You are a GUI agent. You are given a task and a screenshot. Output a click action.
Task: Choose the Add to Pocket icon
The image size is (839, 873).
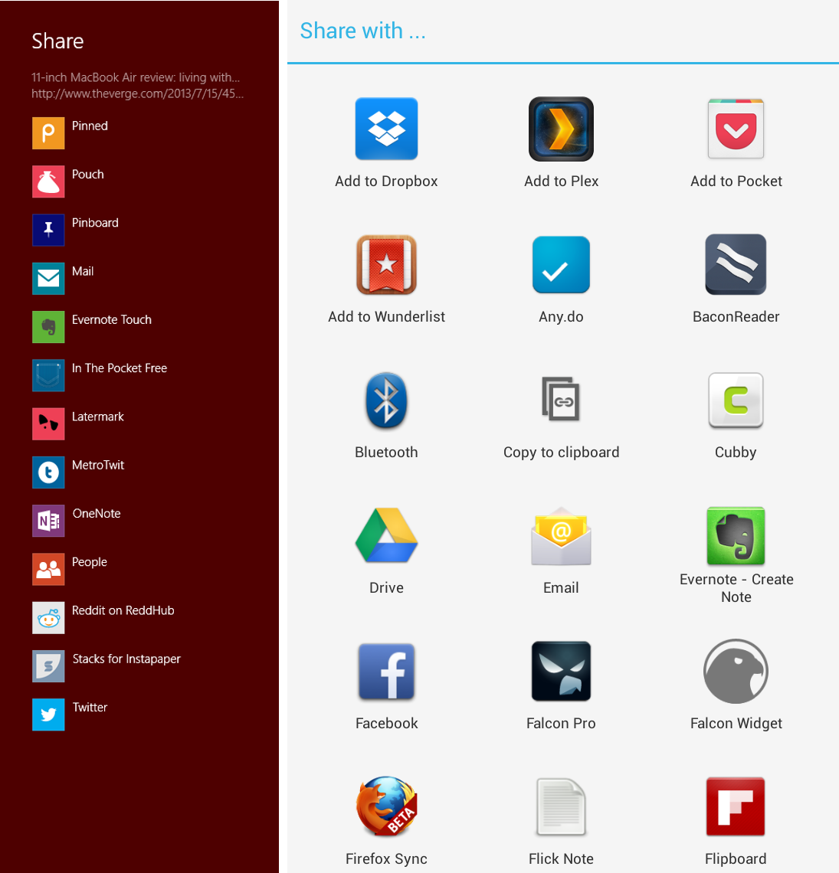point(736,129)
